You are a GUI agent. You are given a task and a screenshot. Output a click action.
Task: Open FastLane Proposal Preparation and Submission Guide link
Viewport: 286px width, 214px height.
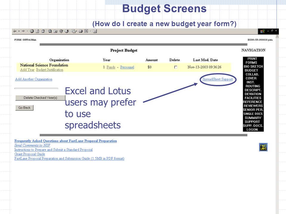point(69,158)
